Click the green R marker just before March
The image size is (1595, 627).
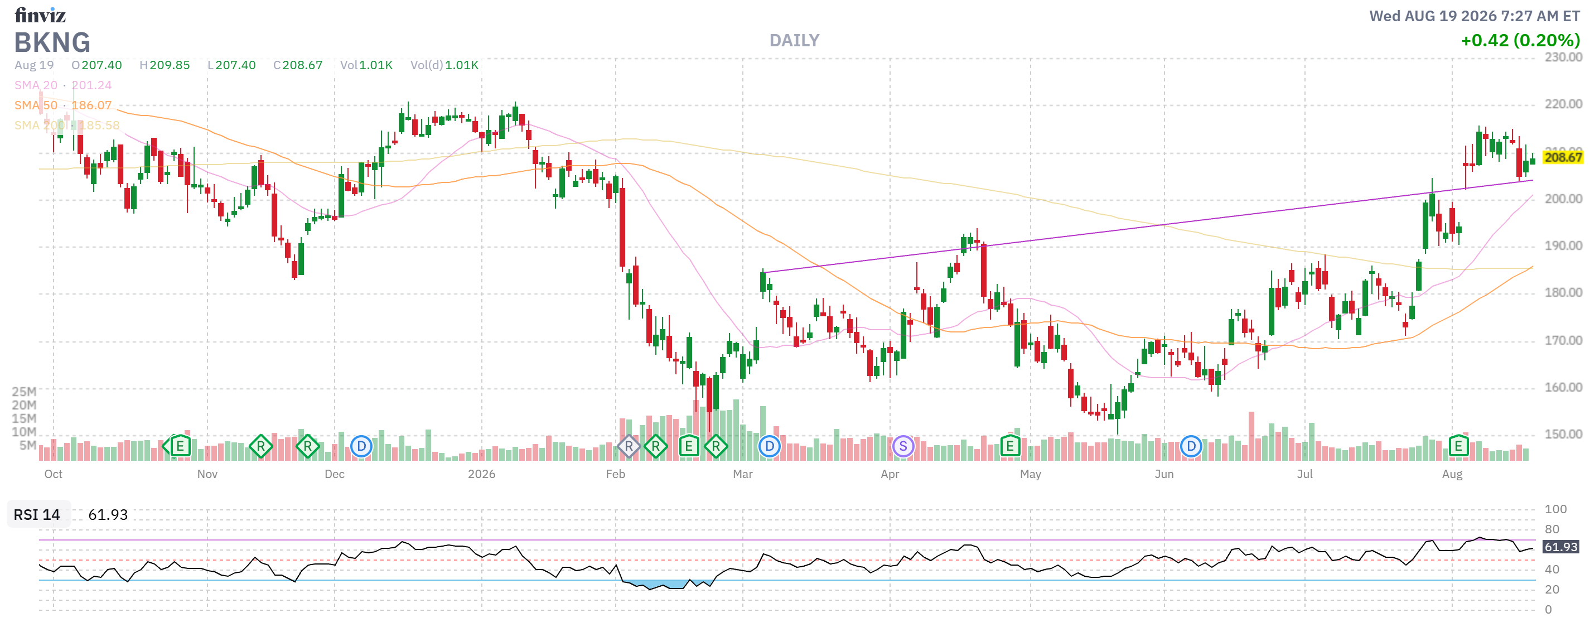716,446
